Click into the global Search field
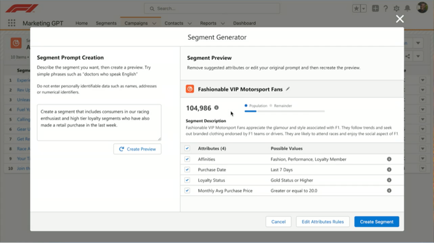 [x=212, y=8]
